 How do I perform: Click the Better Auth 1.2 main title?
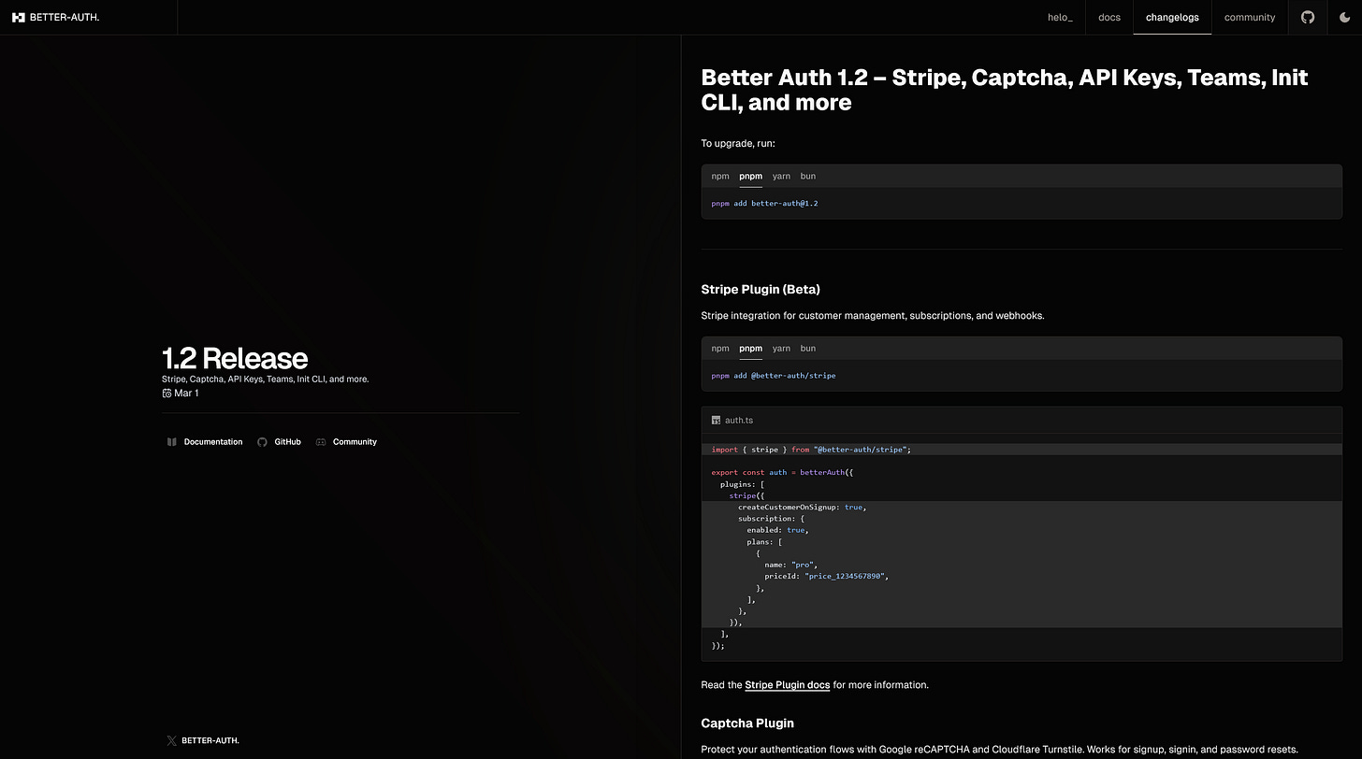[1005, 90]
